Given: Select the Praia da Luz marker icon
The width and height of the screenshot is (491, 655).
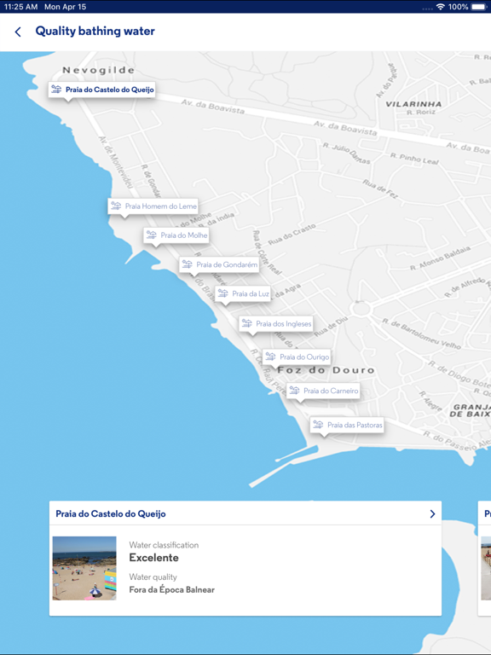Looking at the screenshot, I should 222,293.
